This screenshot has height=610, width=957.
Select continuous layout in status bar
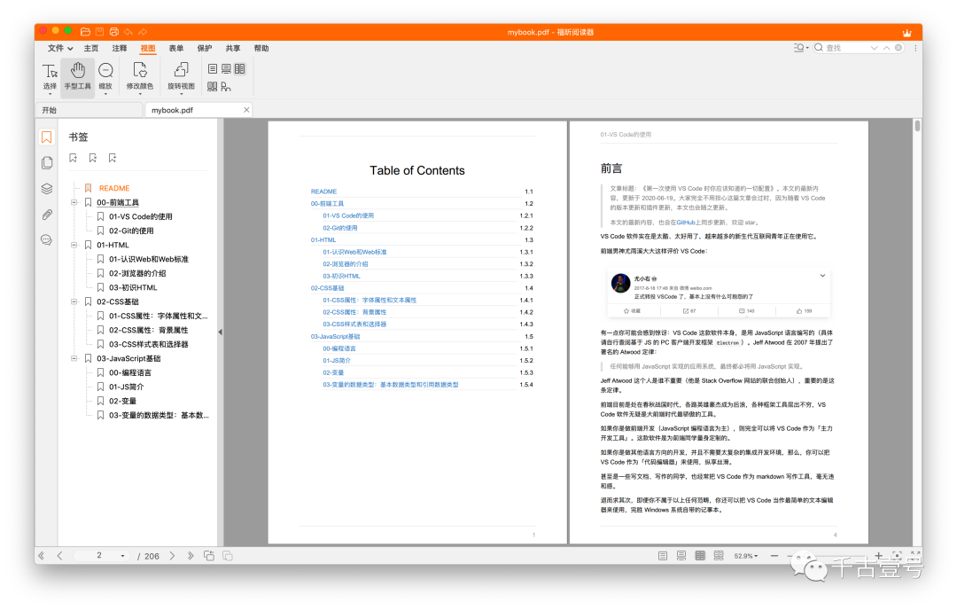pos(681,556)
